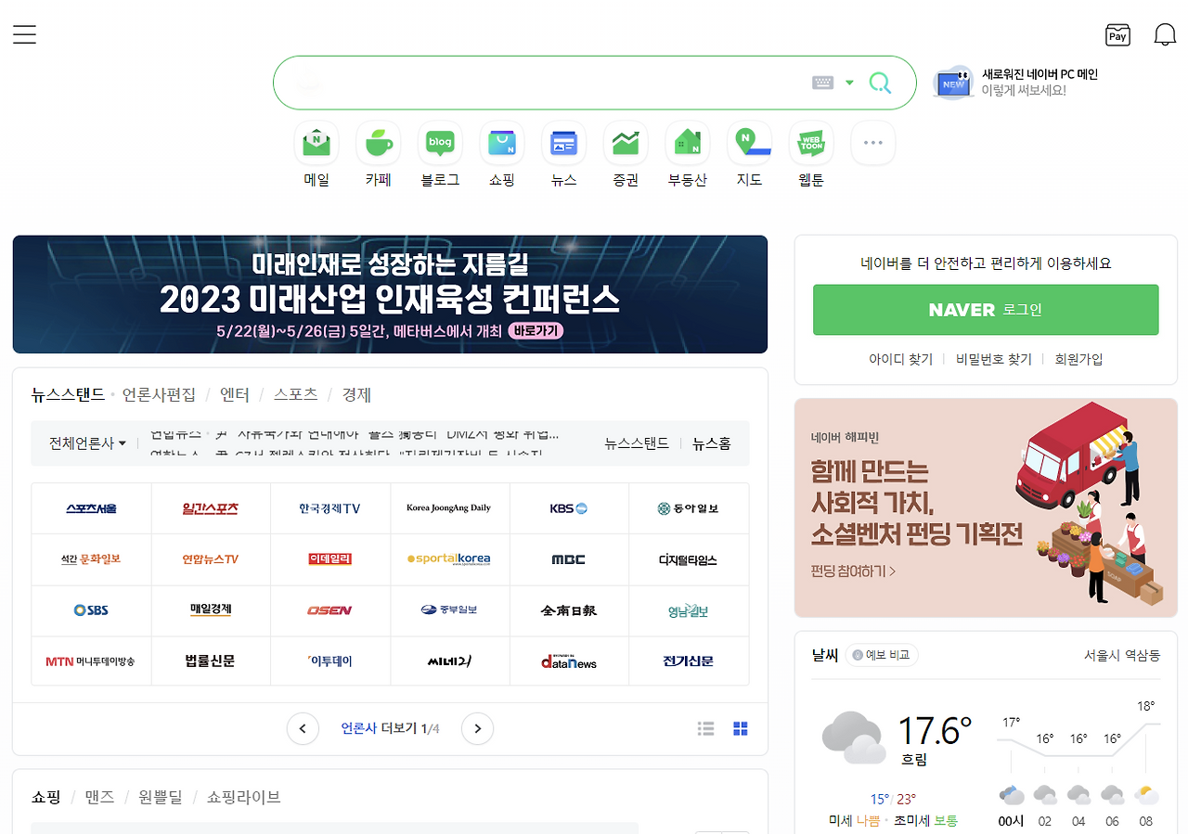Viewport: 1188px width, 834px height.
Task: Expand the search autocomplete dropdown arrow
Action: tap(849, 83)
